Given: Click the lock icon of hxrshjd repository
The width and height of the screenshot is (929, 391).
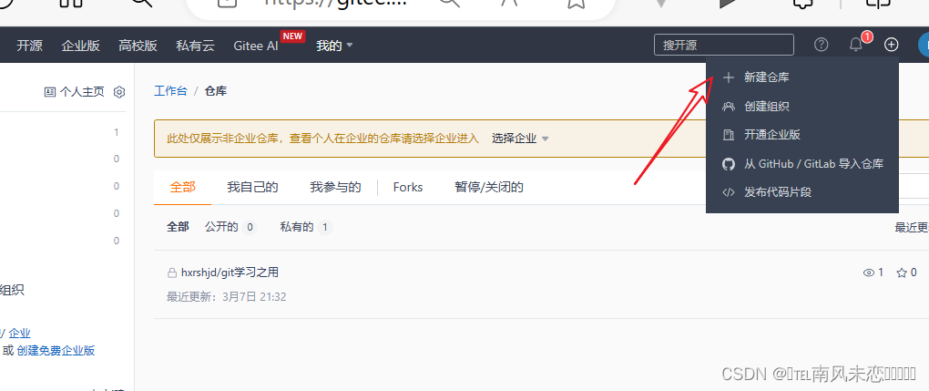Looking at the screenshot, I should click(172, 273).
